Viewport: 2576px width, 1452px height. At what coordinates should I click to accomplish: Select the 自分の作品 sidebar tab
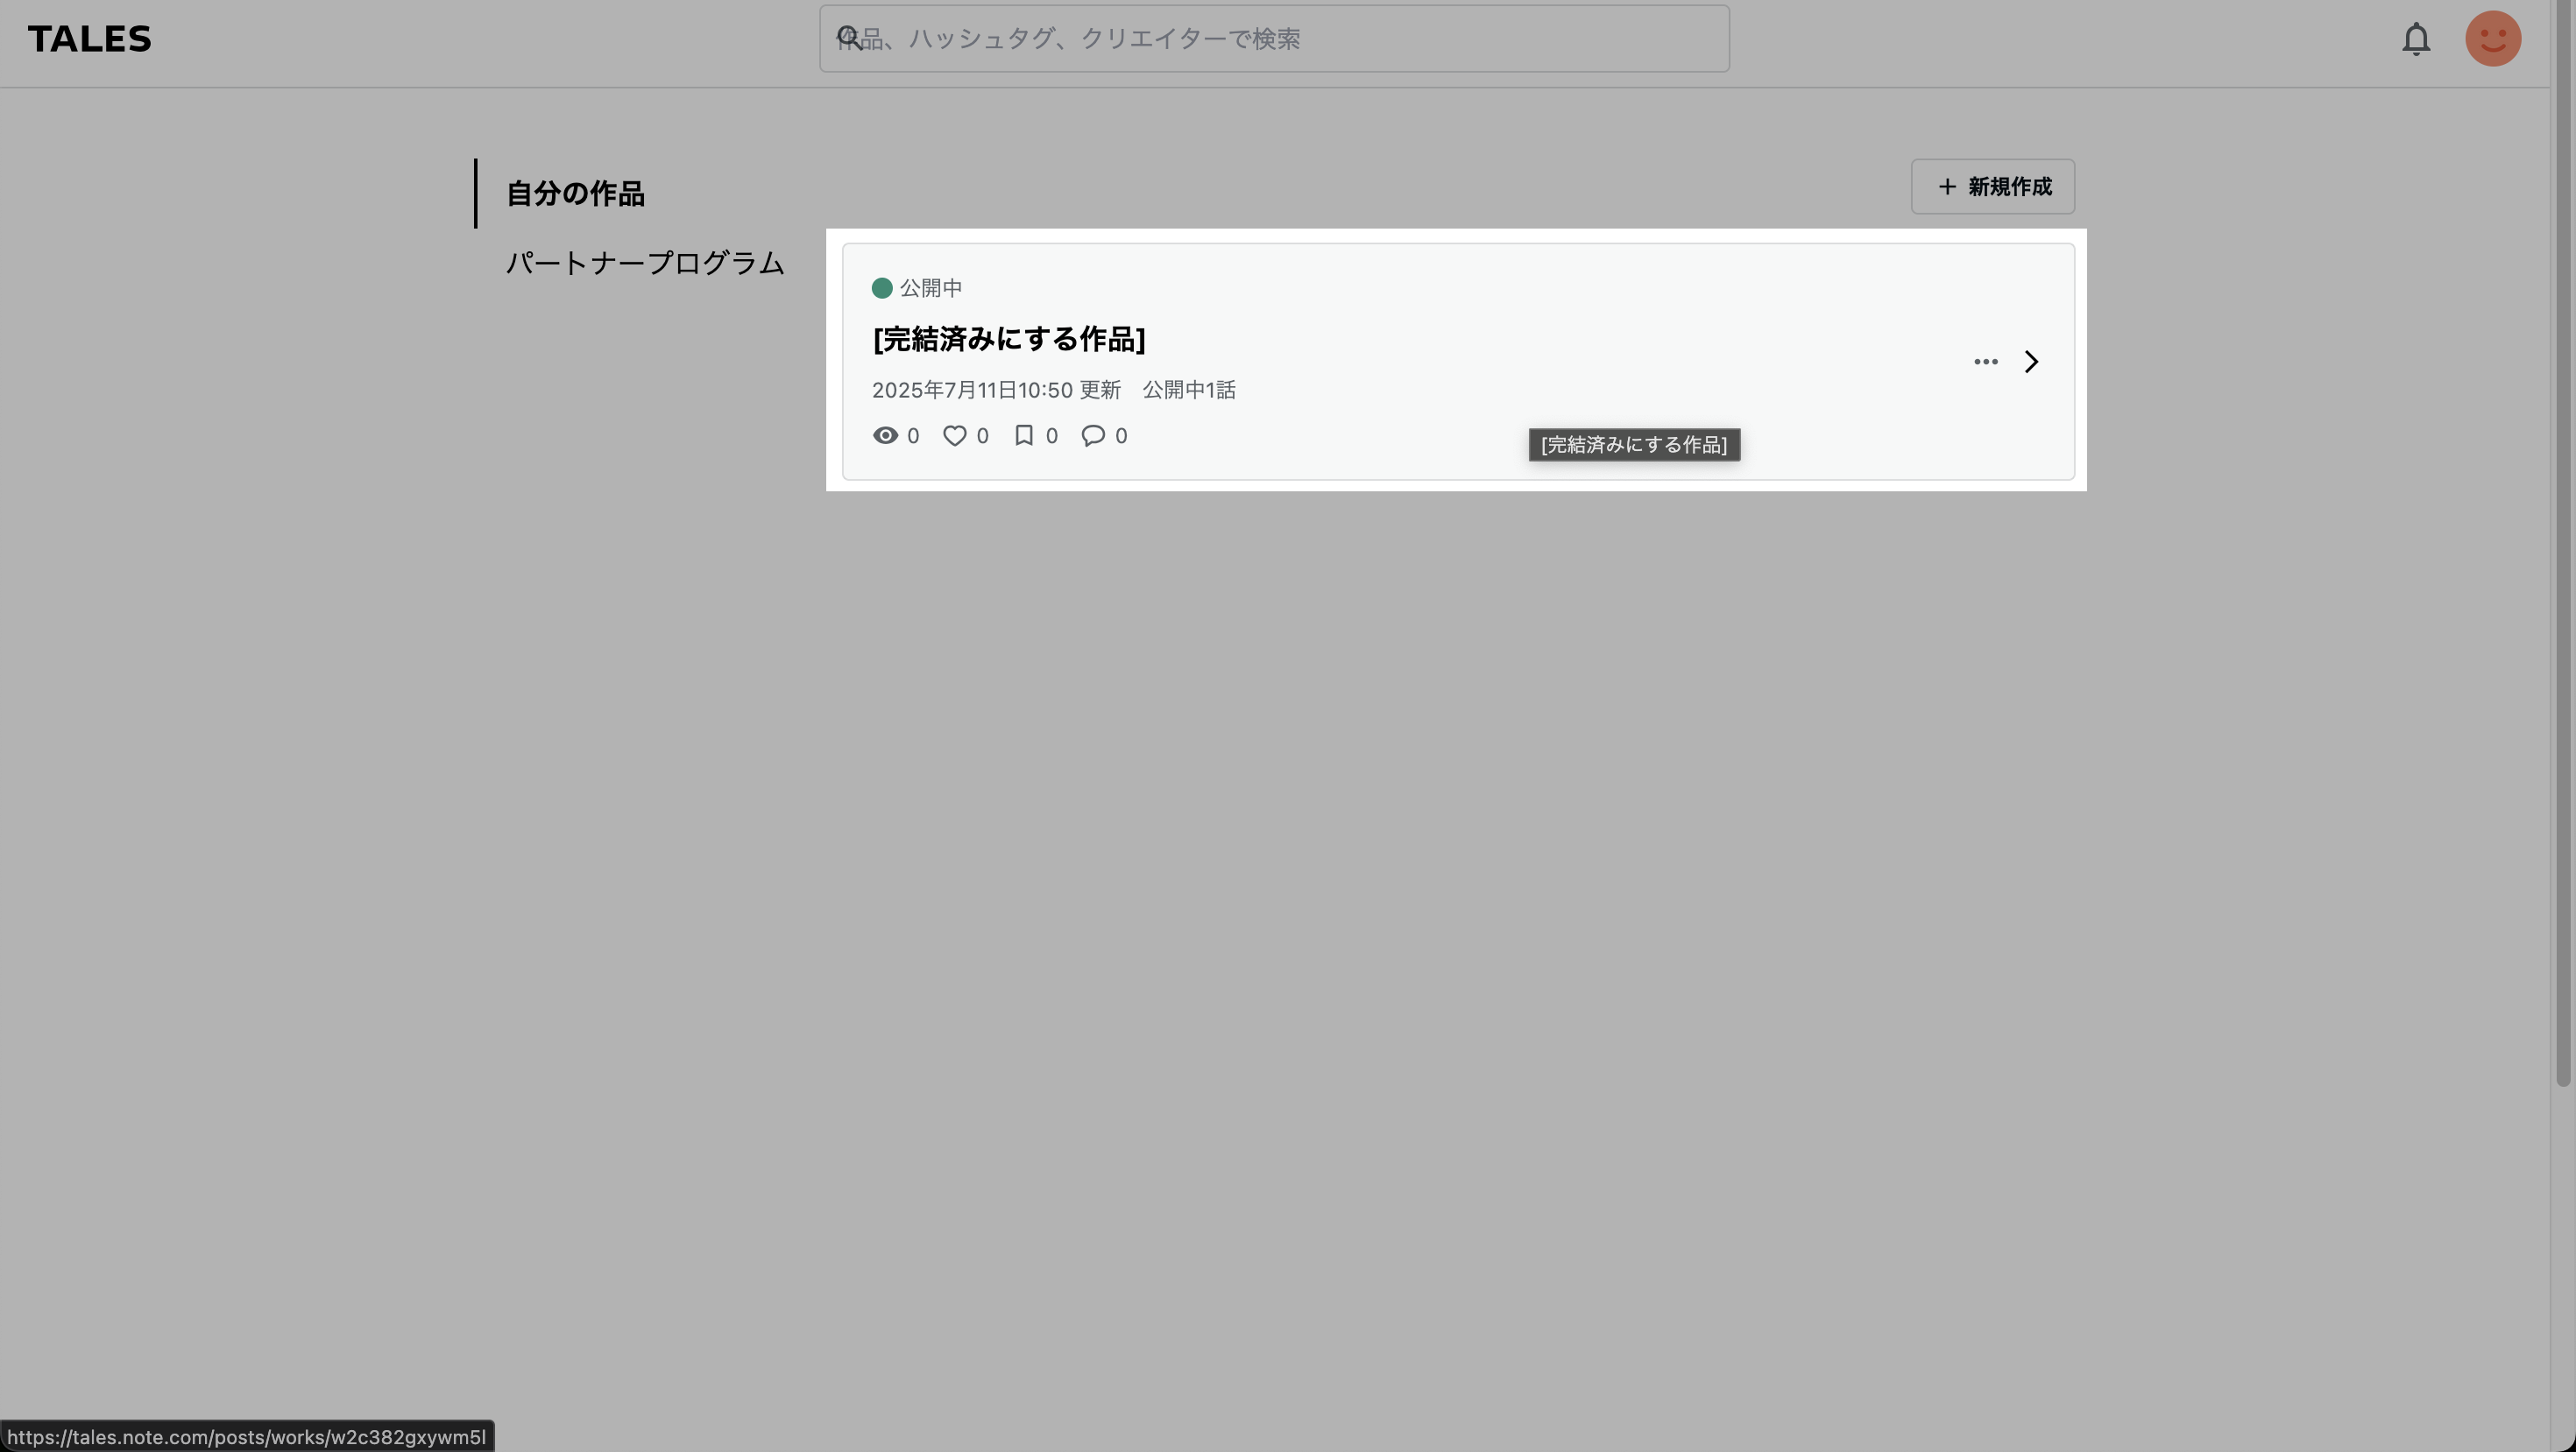[575, 194]
